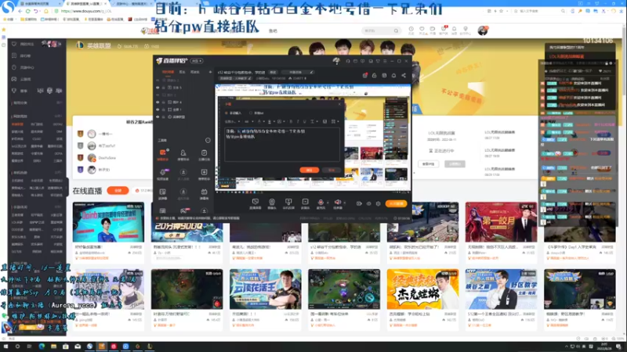Toggle italic formatting in text dialog
The width and height of the screenshot is (627, 352).
pyautogui.click(x=298, y=121)
